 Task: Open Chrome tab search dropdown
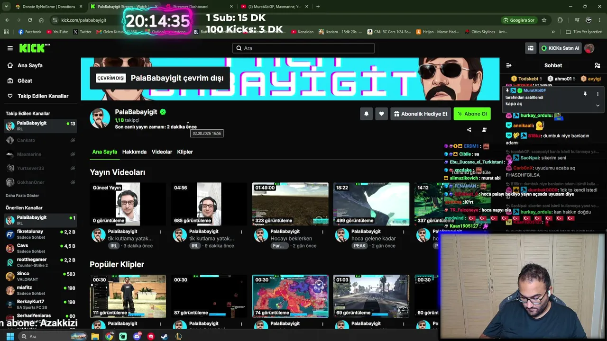pyautogui.click(x=6, y=7)
